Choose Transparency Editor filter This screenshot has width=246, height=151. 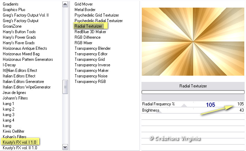point(91,54)
